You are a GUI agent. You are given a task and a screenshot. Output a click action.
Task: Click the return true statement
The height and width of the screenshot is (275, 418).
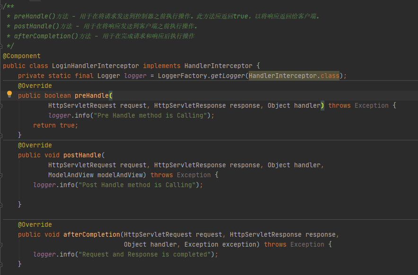[x=55, y=125]
